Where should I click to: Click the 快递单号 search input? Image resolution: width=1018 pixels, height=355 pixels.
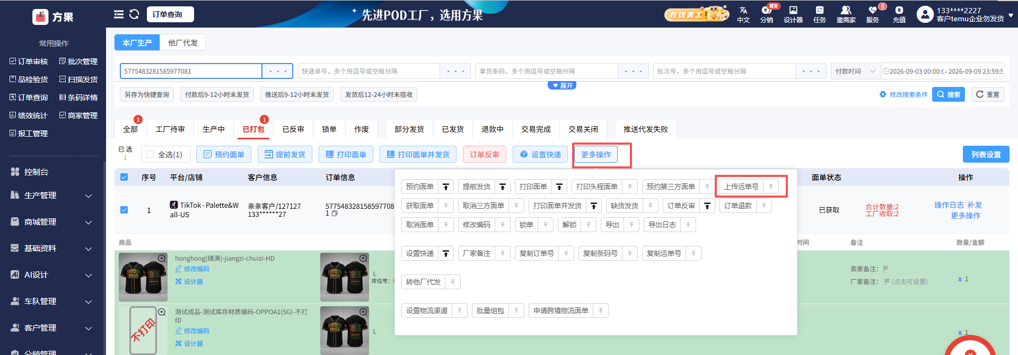(x=369, y=71)
